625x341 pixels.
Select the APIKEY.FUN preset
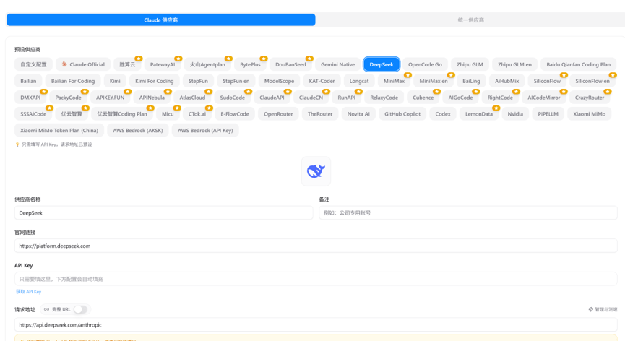tap(110, 98)
